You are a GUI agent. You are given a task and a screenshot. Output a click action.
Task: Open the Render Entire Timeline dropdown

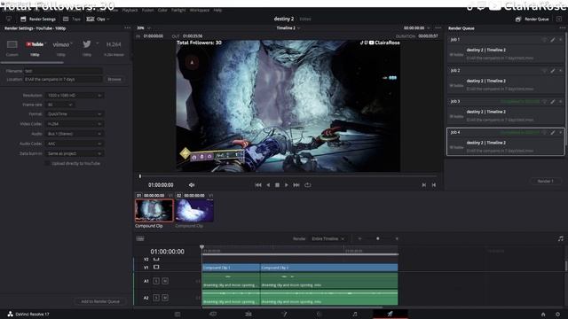[327, 238]
